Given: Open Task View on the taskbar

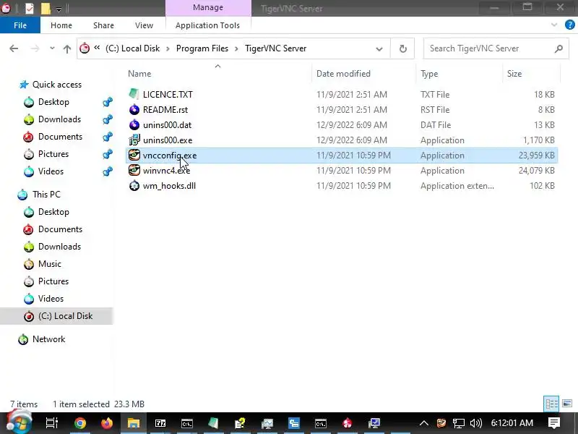Looking at the screenshot, I should tap(51, 423).
